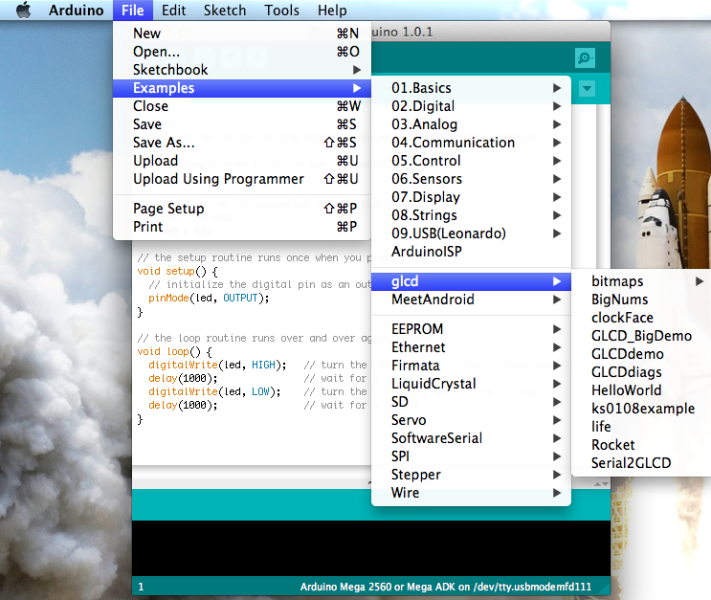Open the HelloWorld glcd example
Screen dimensions: 711x600
641,390
